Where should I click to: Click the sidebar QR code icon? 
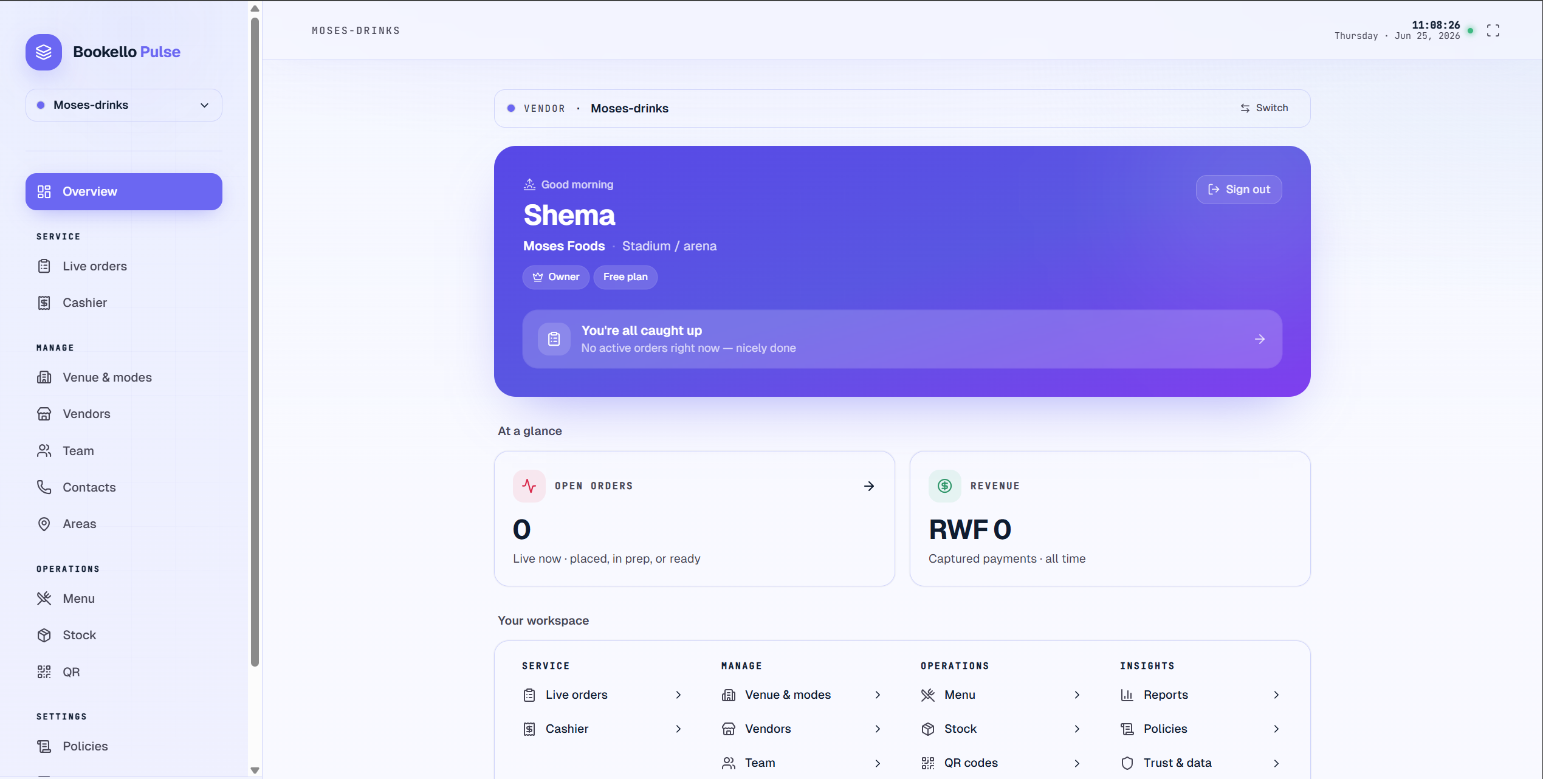pos(44,672)
